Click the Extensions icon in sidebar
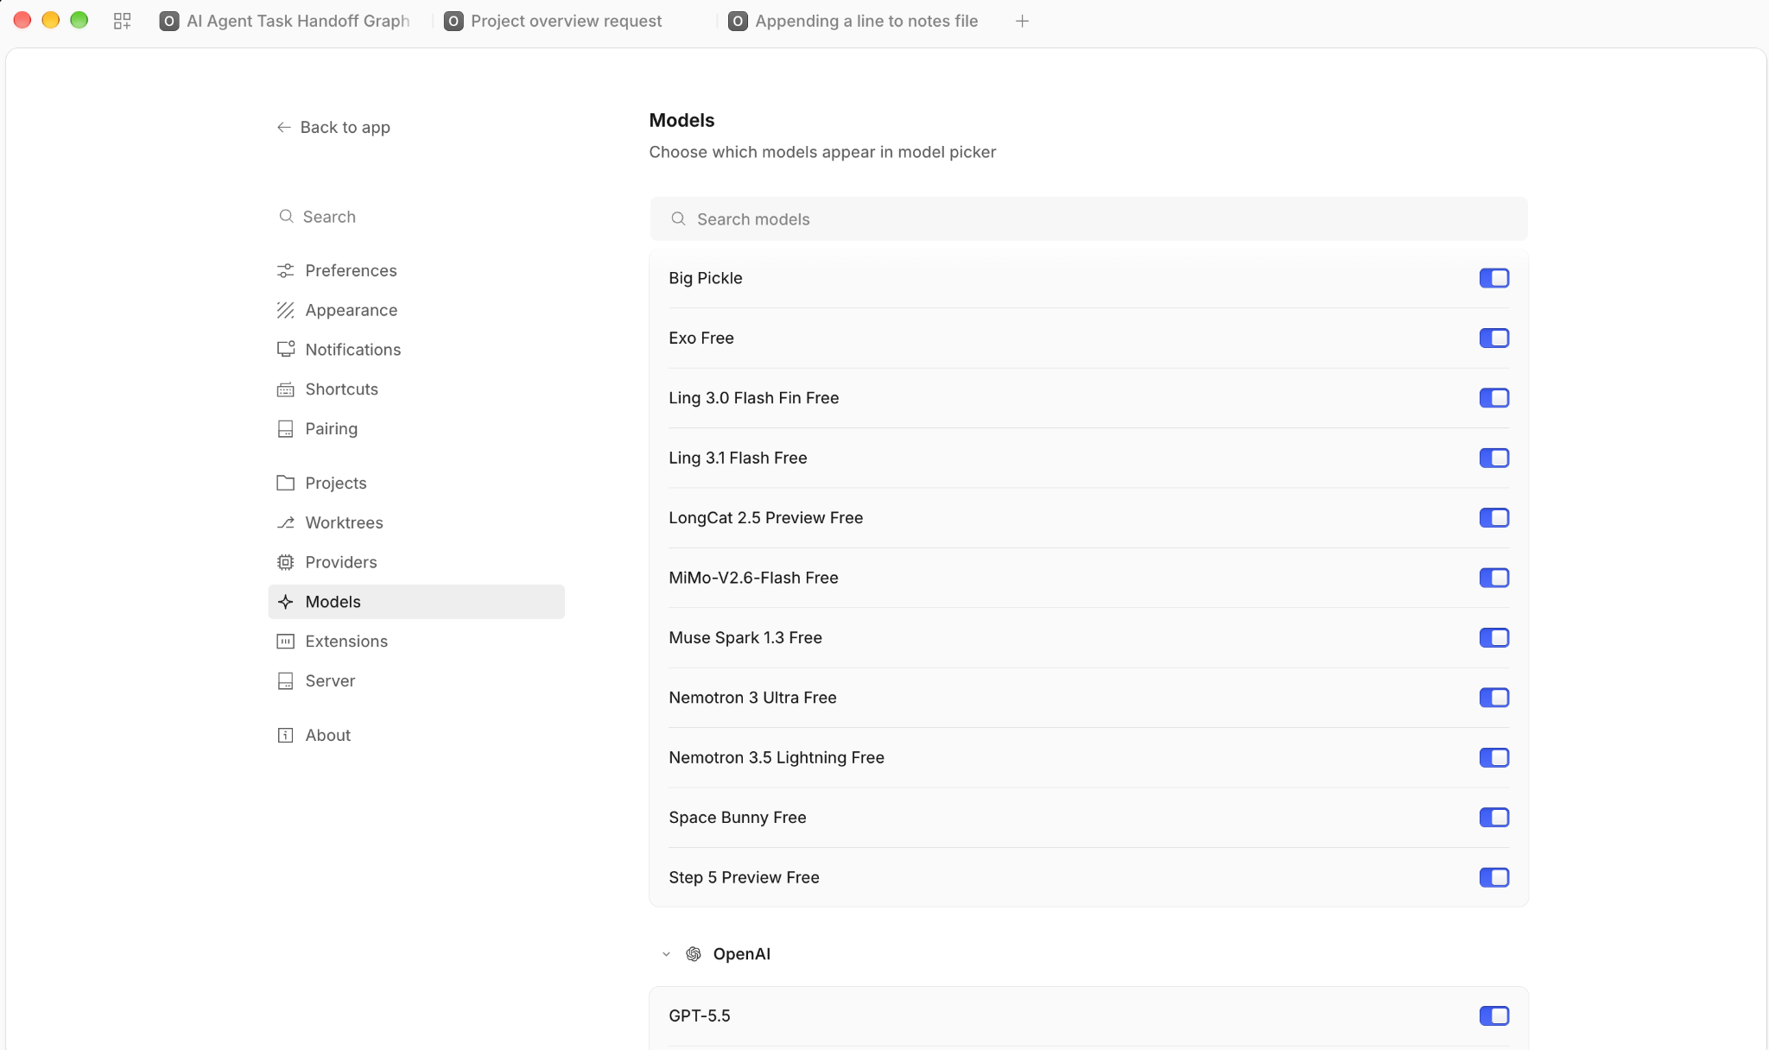The height and width of the screenshot is (1050, 1769). (285, 642)
